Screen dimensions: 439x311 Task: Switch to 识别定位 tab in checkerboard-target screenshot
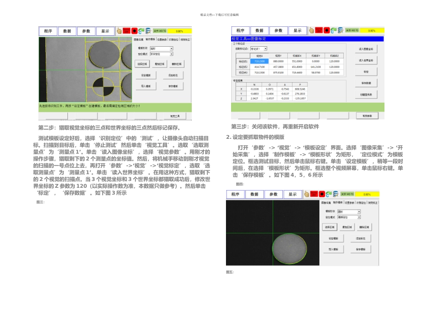click(174, 39)
